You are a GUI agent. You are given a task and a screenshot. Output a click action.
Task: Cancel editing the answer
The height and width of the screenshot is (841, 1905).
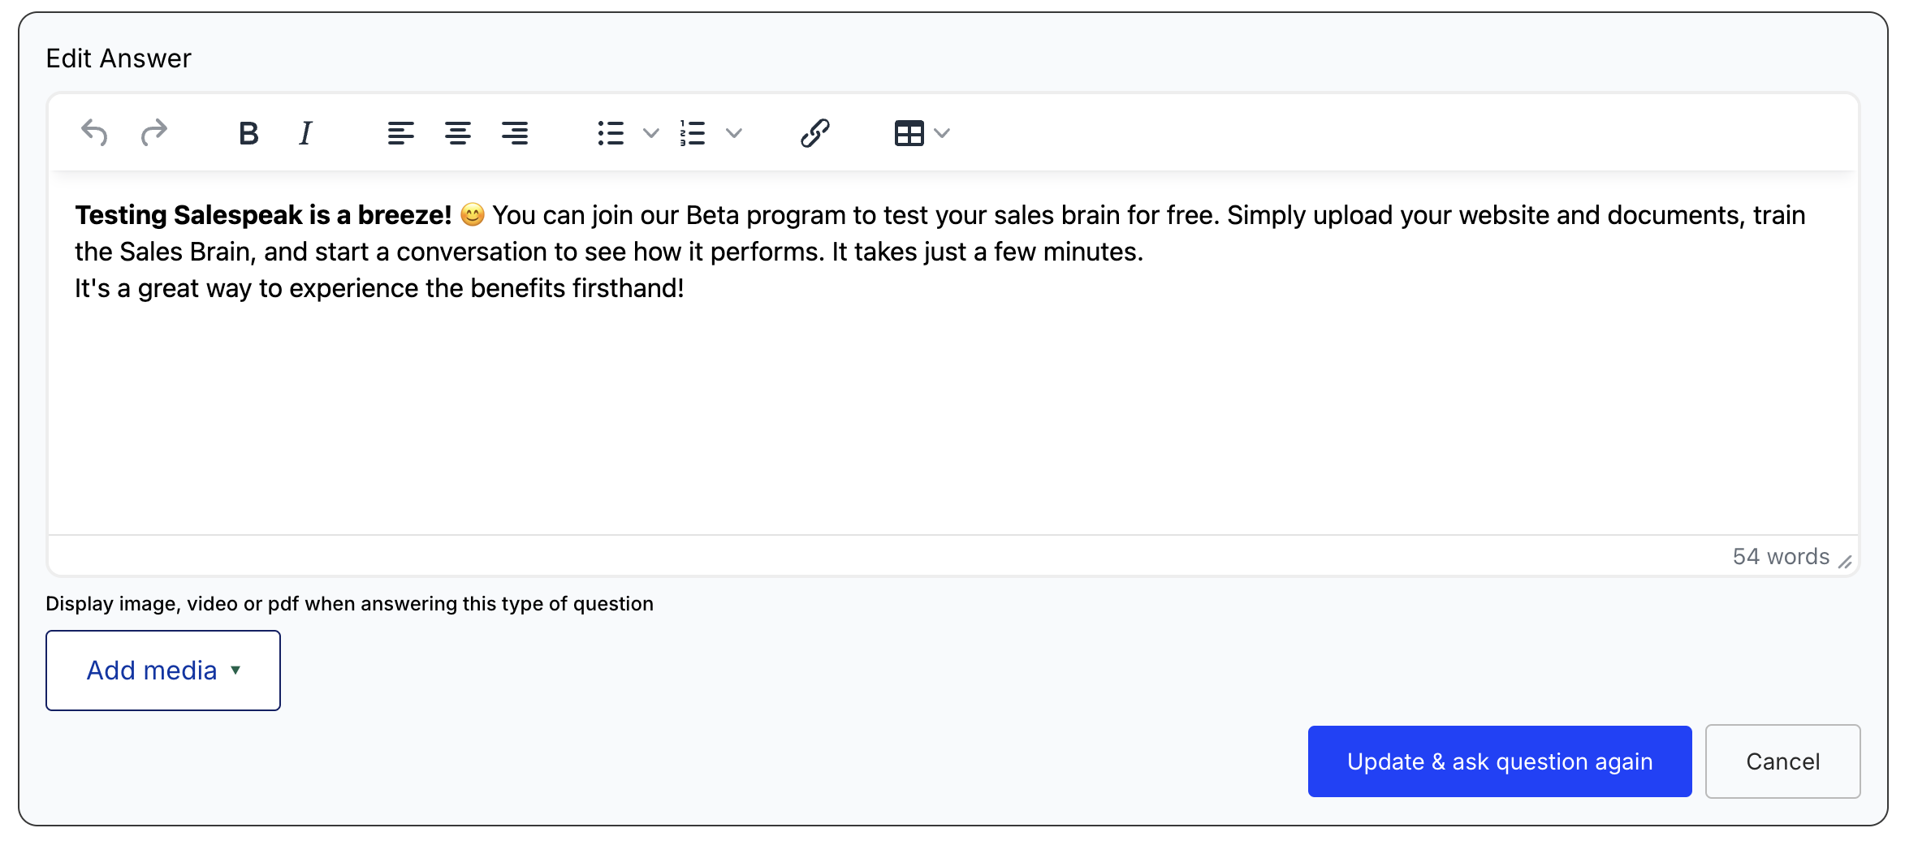coord(1783,761)
